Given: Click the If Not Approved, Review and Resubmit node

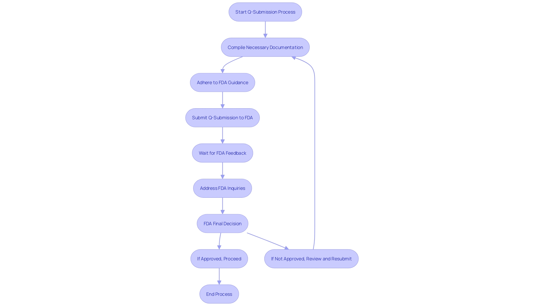Looking at the screenshot, I should (311, 259).
